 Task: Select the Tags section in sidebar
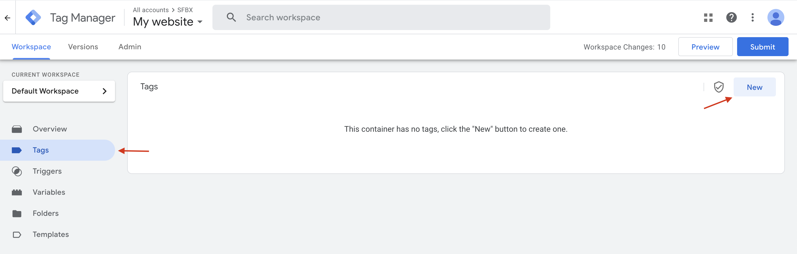coord(41,150)
